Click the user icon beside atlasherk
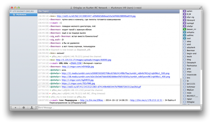This screenshot has width=212, height=124. pos(184,47)
